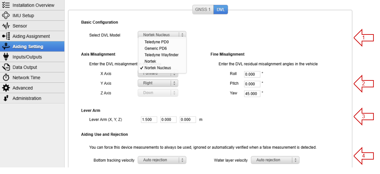Image resolution: width=380 pixels, height=174 pixels.
Task: Click the Lever Arm Y input field
Action: [x=168, y=120]
